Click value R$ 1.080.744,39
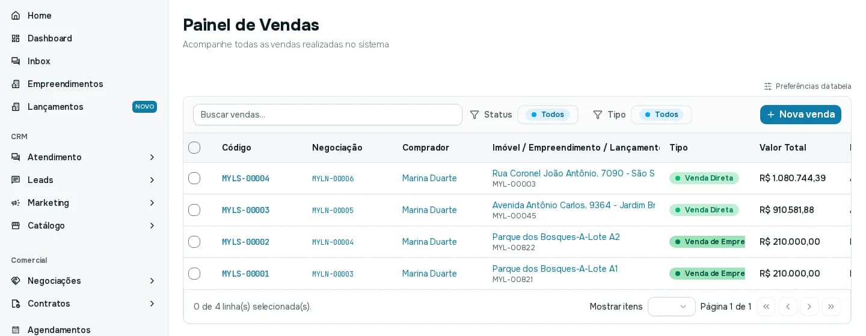The height and width of the screenshot is (336, 866). pyautogui.click(x=793, y=178)
